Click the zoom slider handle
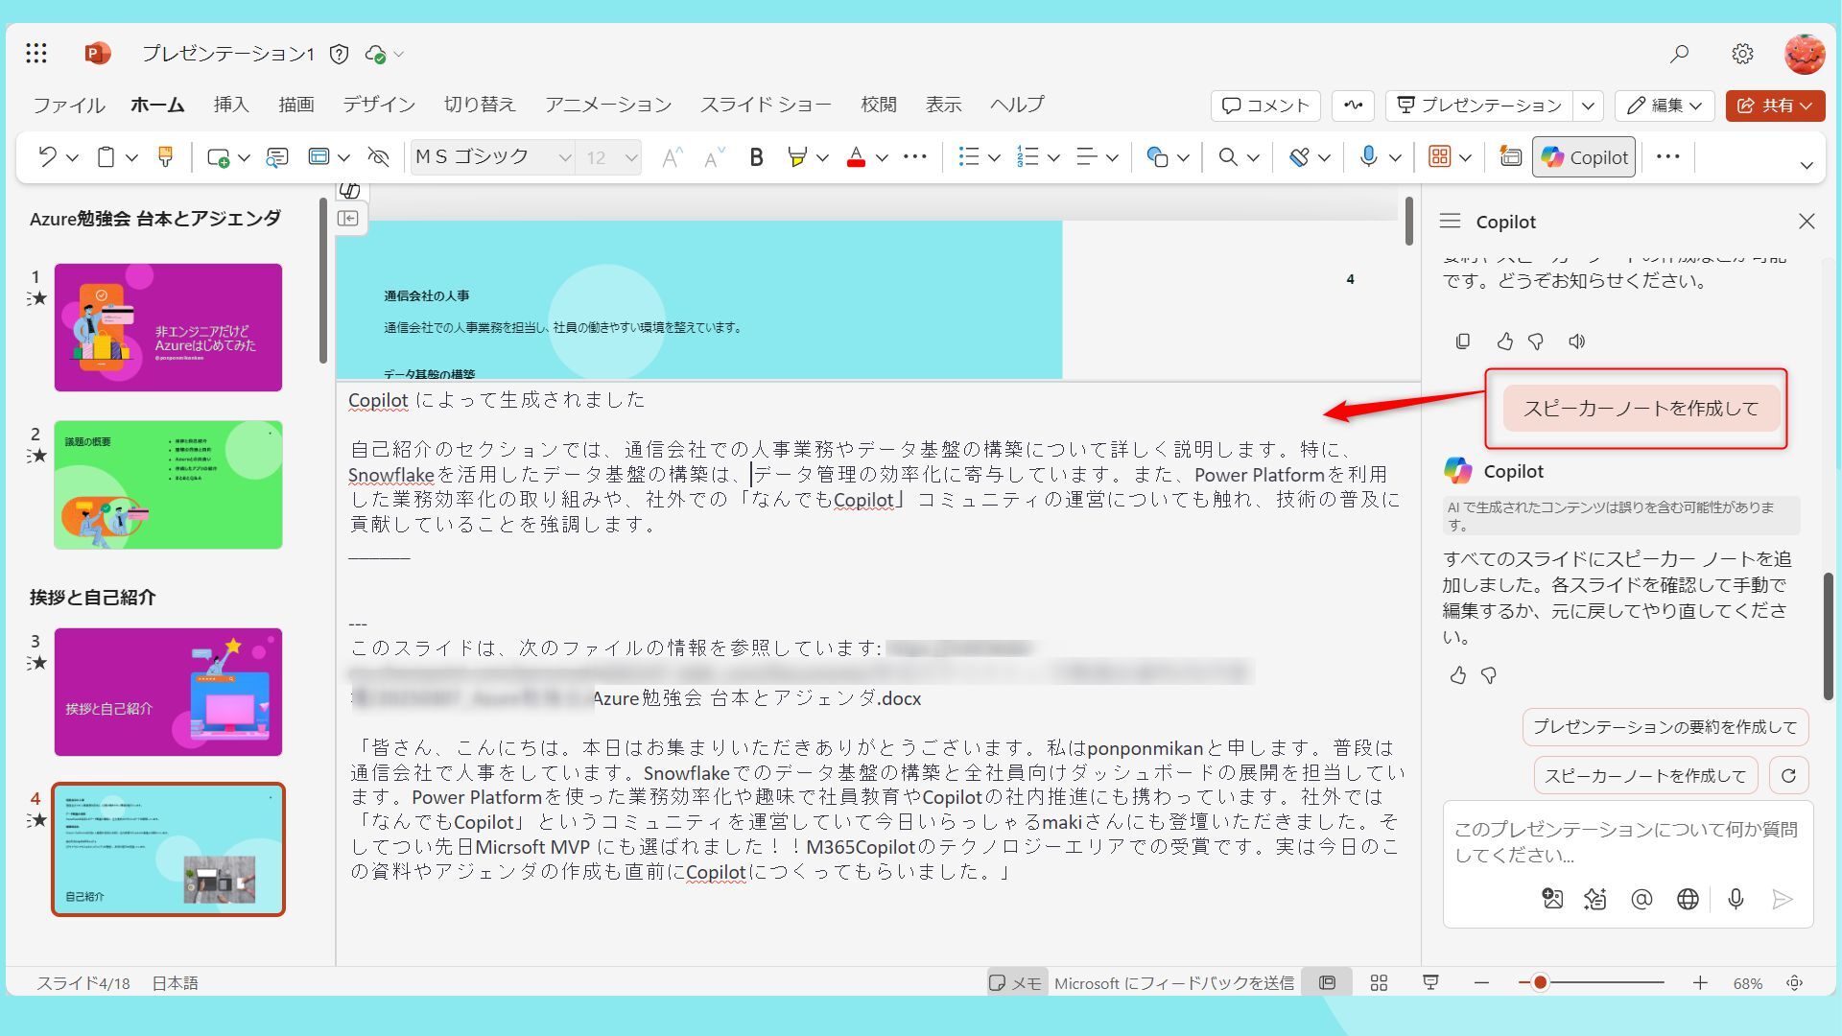1842x1036 pixels. point(1540,982)
